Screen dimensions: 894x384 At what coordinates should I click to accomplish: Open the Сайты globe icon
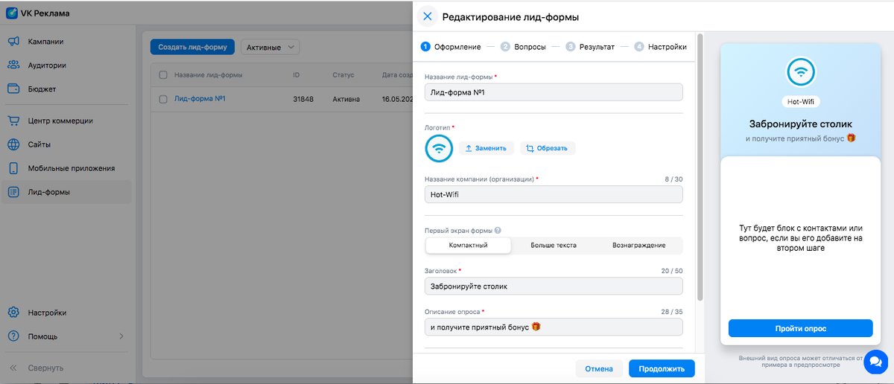[13, 144]
